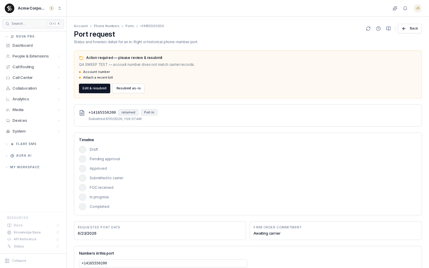
Task: Go to Ports breadcrumb
Action: click(130, 26)
